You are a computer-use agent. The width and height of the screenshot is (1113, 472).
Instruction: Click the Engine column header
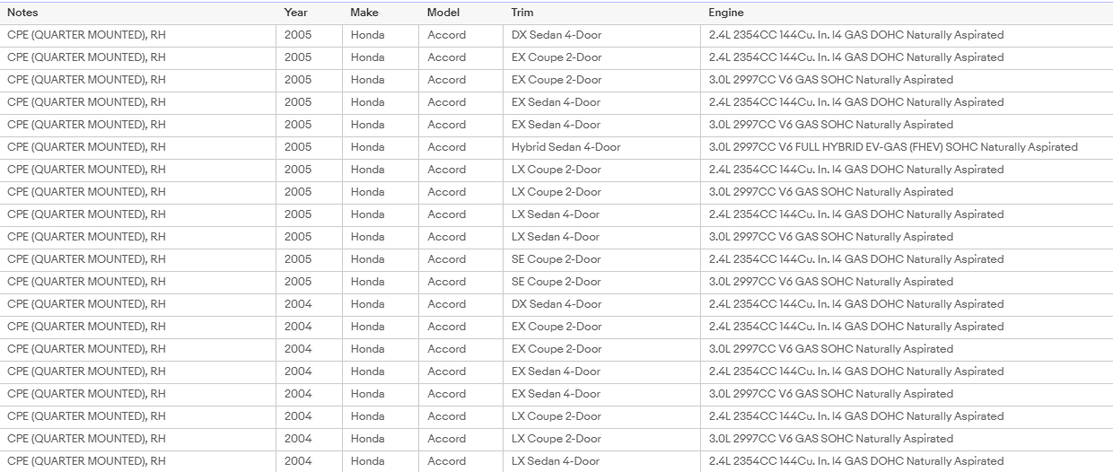907,13
